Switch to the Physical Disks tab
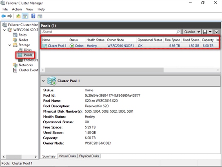This screenshot has height=167, width=222. click(x=89, y=156)
